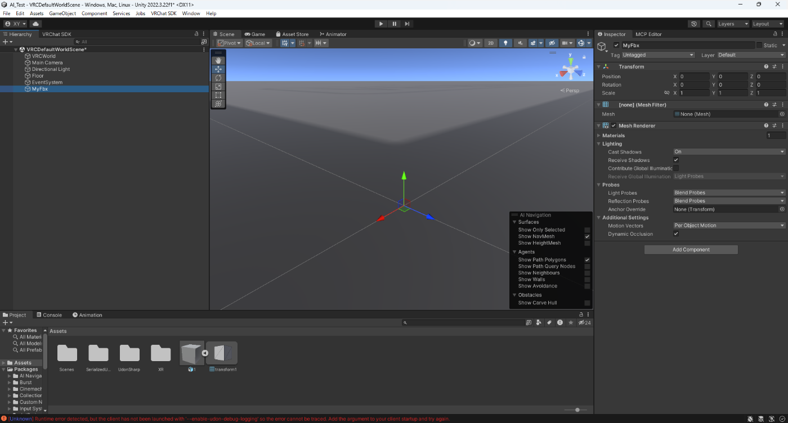Select the transform1 asset thumbnail
This screenshot has height=423, width=788.
222,353
